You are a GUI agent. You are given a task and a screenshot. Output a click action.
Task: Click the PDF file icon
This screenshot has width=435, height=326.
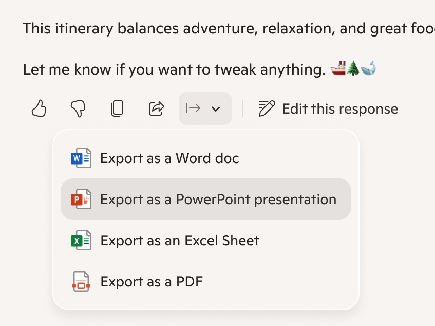(x=81, y=281)
